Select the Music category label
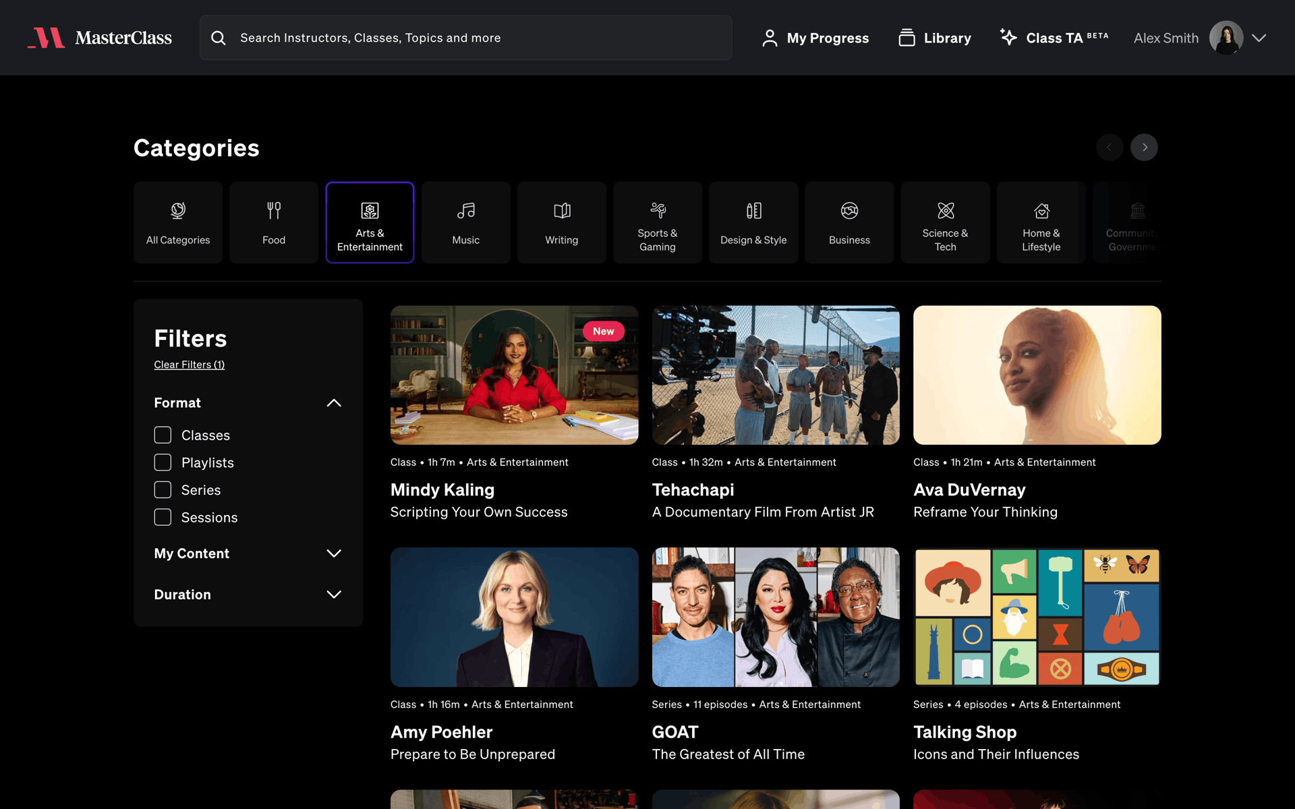Screen dimensions: 1295x809 click(466, 240)
